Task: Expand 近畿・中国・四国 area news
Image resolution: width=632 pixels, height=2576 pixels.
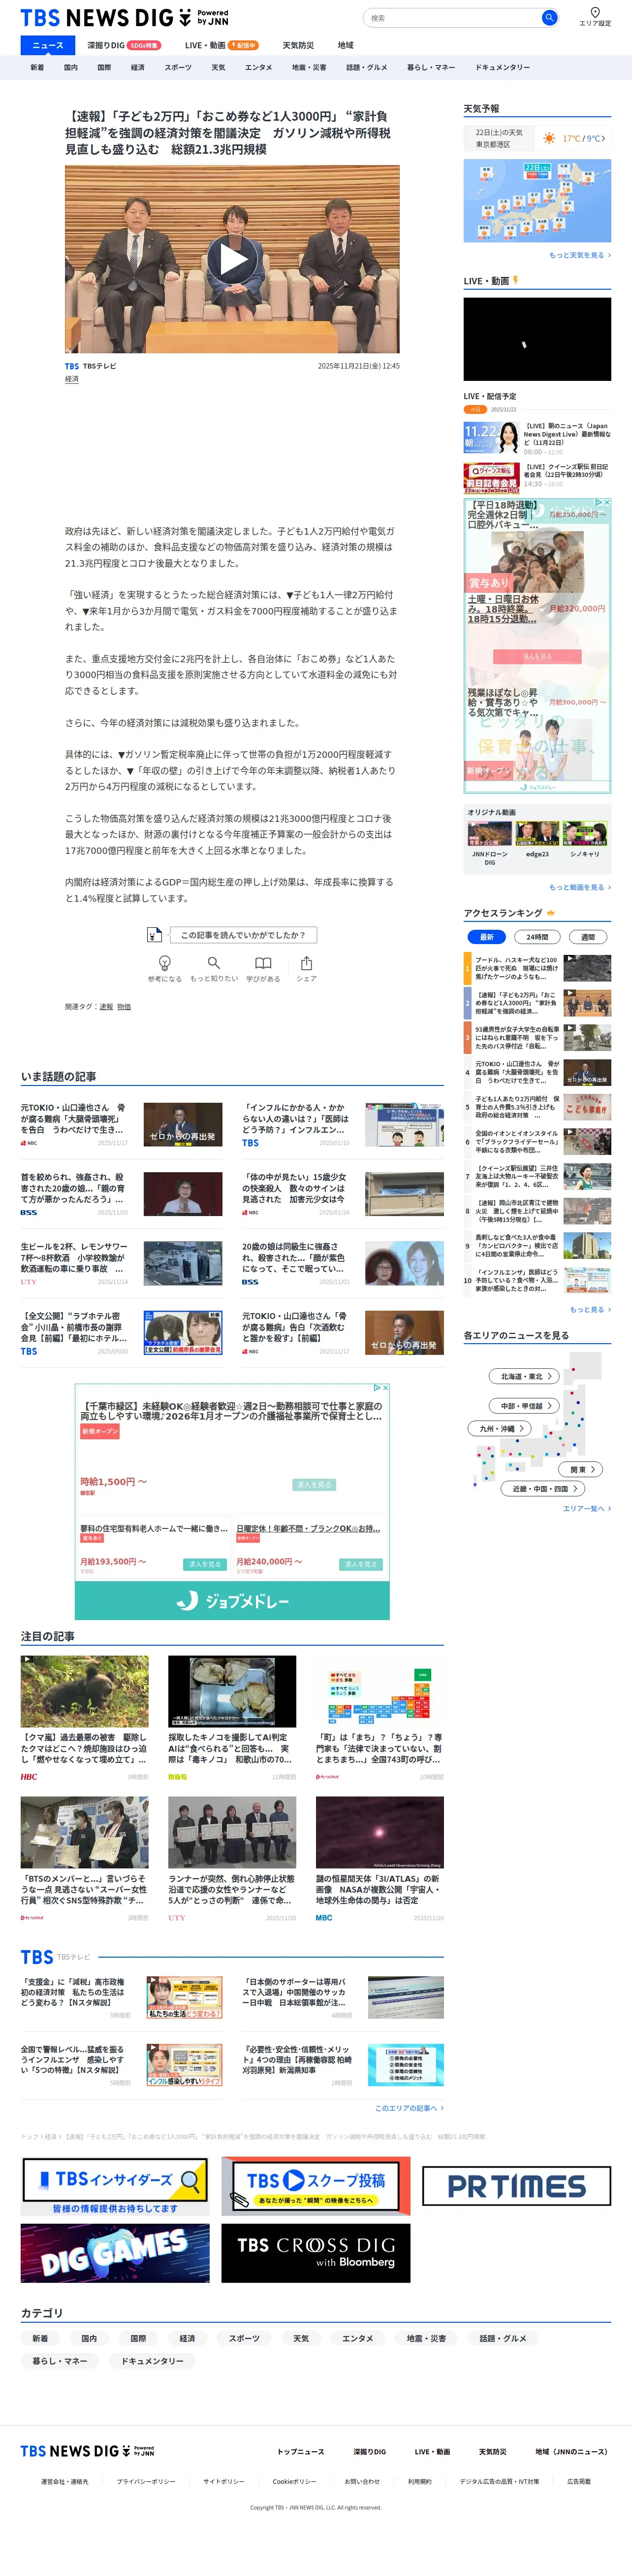Action: coord(543,1488)
